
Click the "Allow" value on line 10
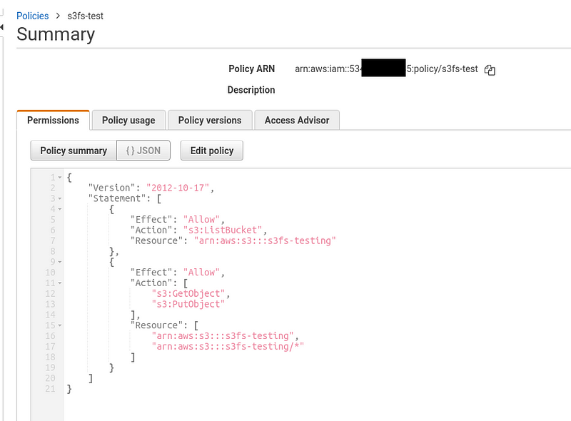pos(201,273)
